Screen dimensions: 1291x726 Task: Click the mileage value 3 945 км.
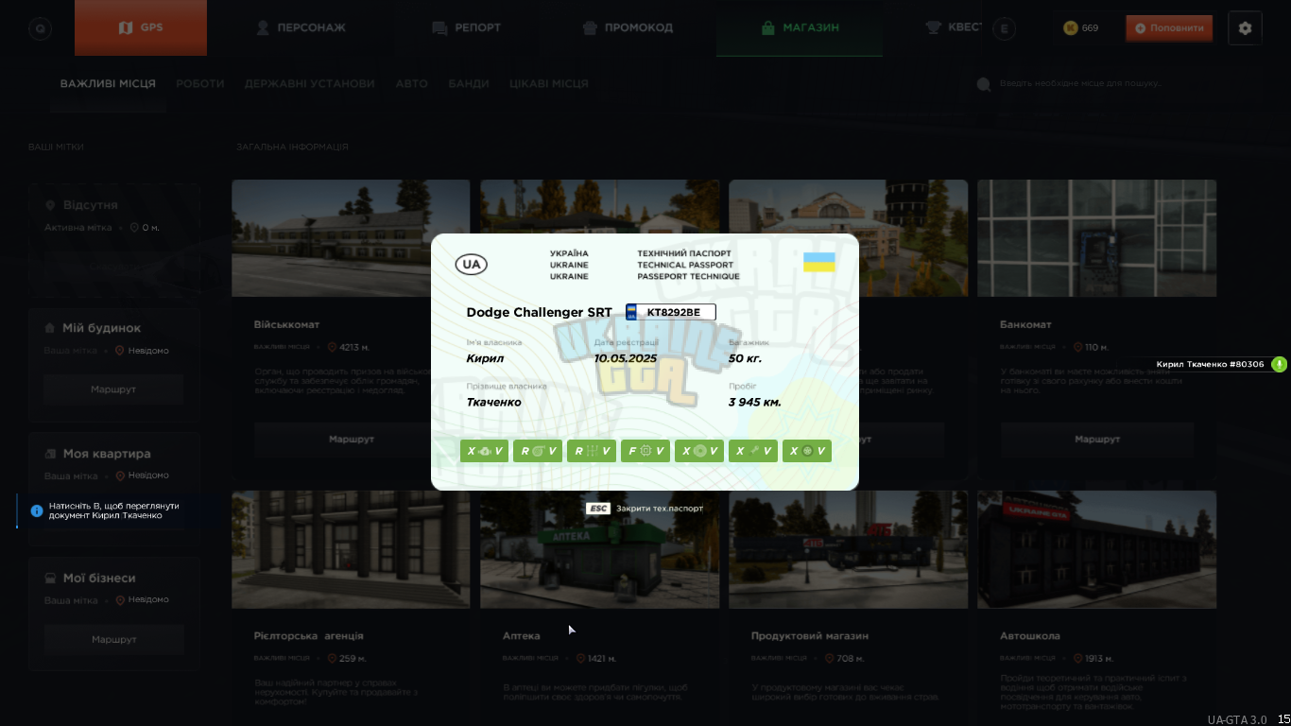pyautogui.click(x=755, y=403)
